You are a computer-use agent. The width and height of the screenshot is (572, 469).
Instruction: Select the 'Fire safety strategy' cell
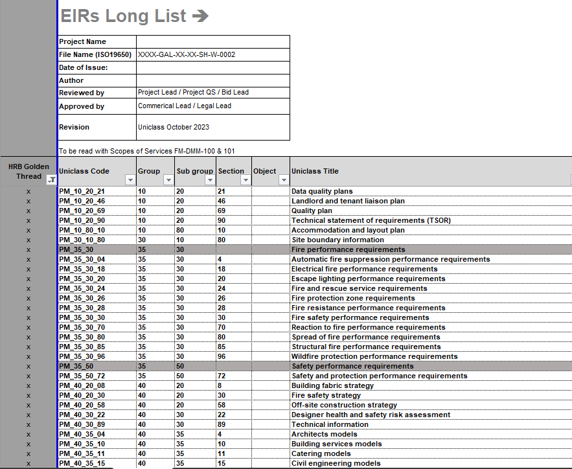tap(431, 395)
